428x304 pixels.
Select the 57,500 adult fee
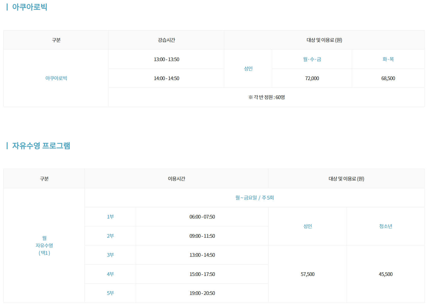308,274
